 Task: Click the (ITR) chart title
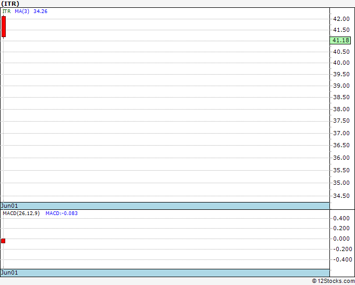[x=10, y=4]
